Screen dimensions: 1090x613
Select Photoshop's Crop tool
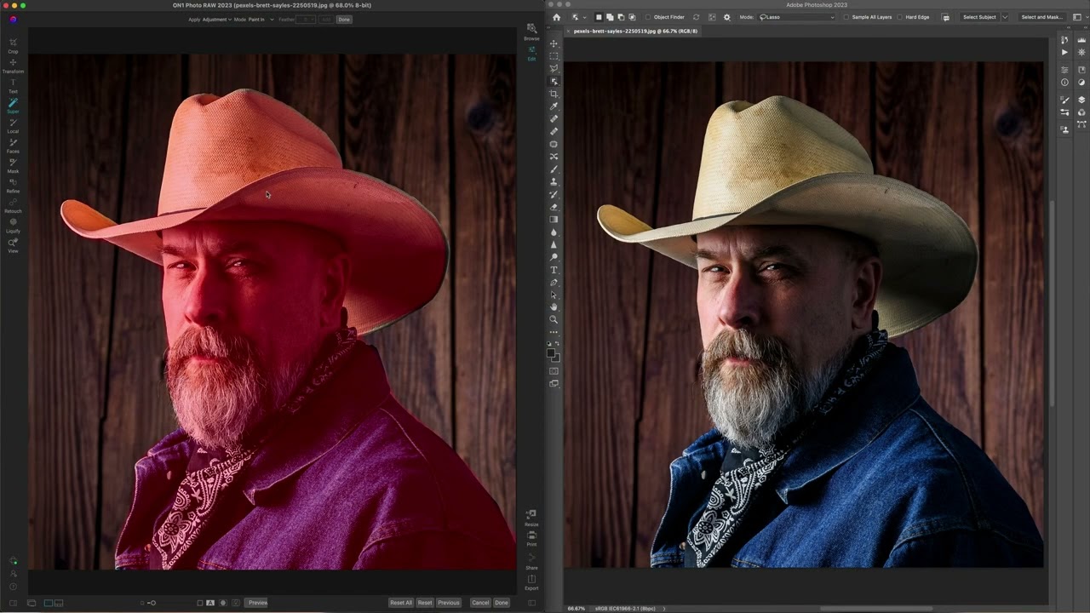(x=554, y=94)
